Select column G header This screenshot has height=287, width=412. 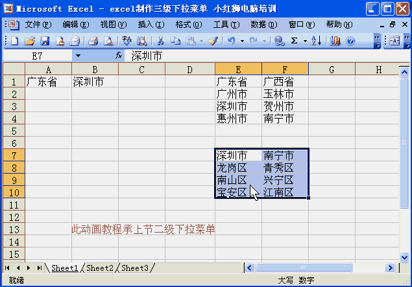point(332,69)
